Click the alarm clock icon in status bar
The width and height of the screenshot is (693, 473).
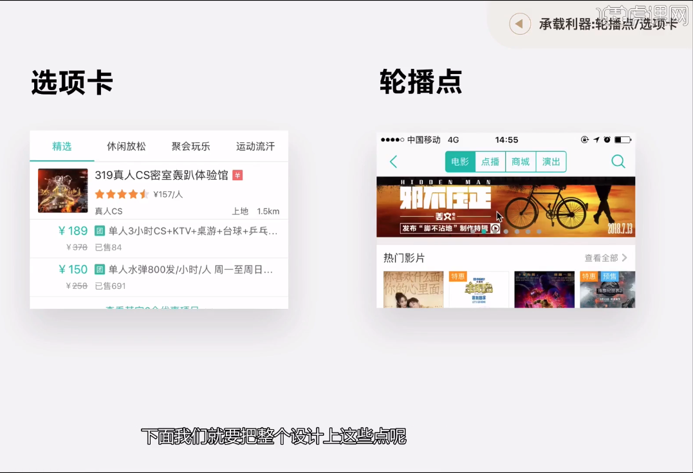[x=607, y=140]
